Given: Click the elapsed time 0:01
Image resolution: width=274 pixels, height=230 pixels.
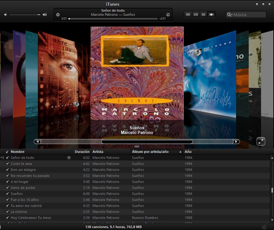Looking at the screenshot, I should (x=64, y=19).
